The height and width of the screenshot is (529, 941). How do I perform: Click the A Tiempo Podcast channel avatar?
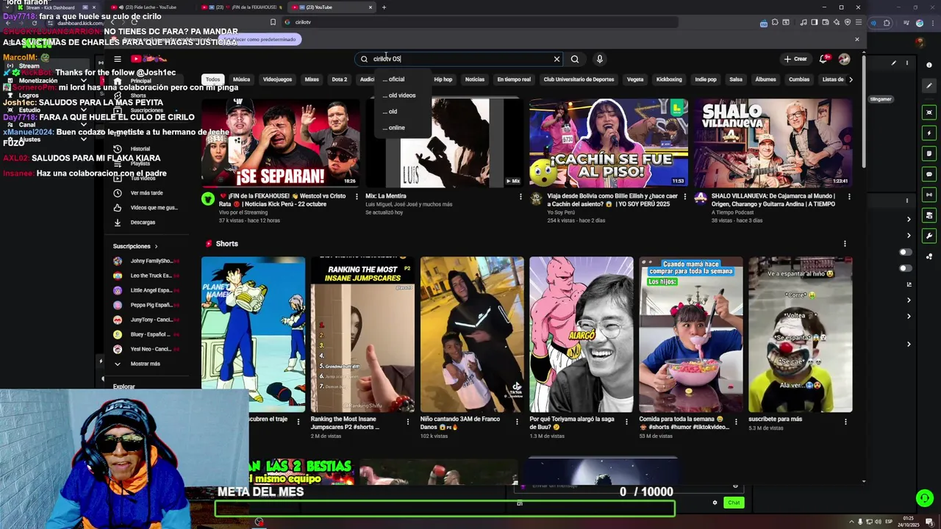click(x=701, y=198)
